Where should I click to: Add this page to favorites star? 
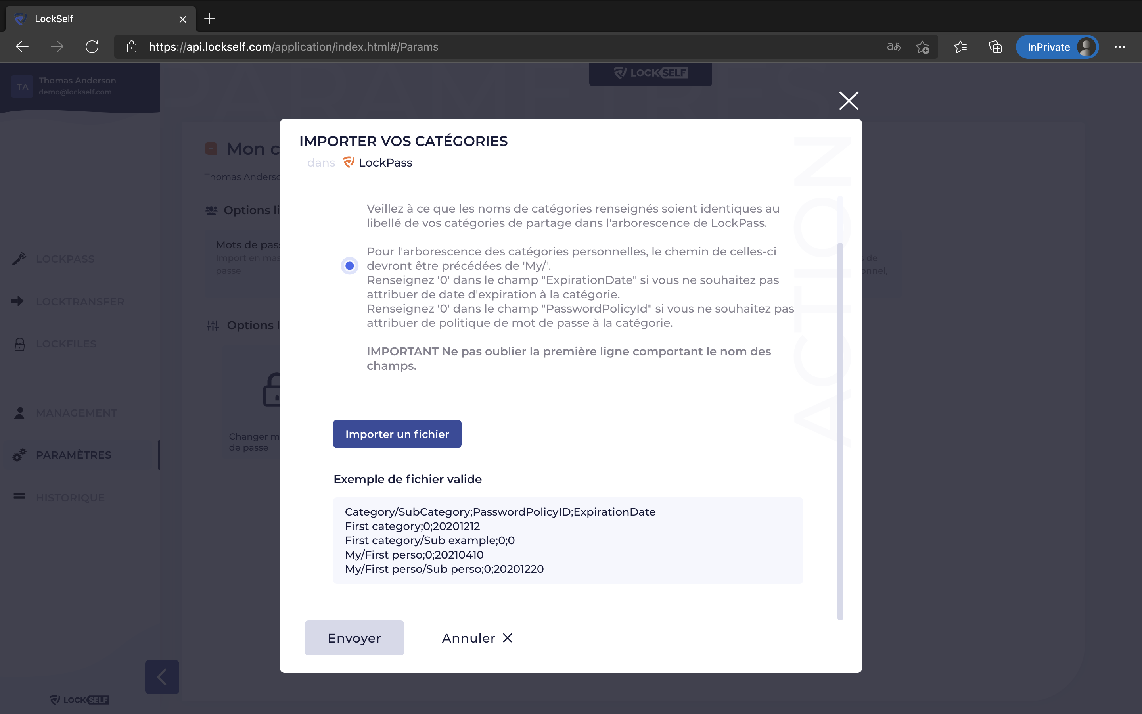[x=923, y=47]
